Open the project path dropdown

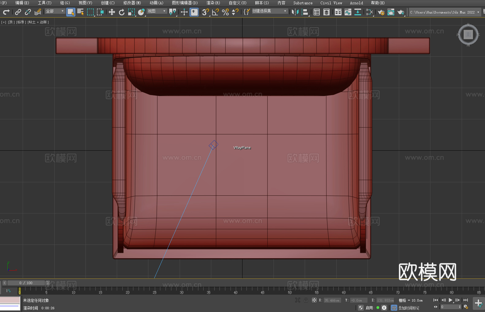coord(445,12)
